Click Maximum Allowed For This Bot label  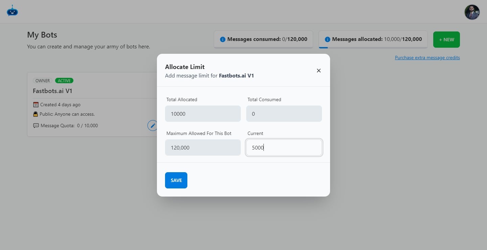pyautogui.click(x=199, y=133)
